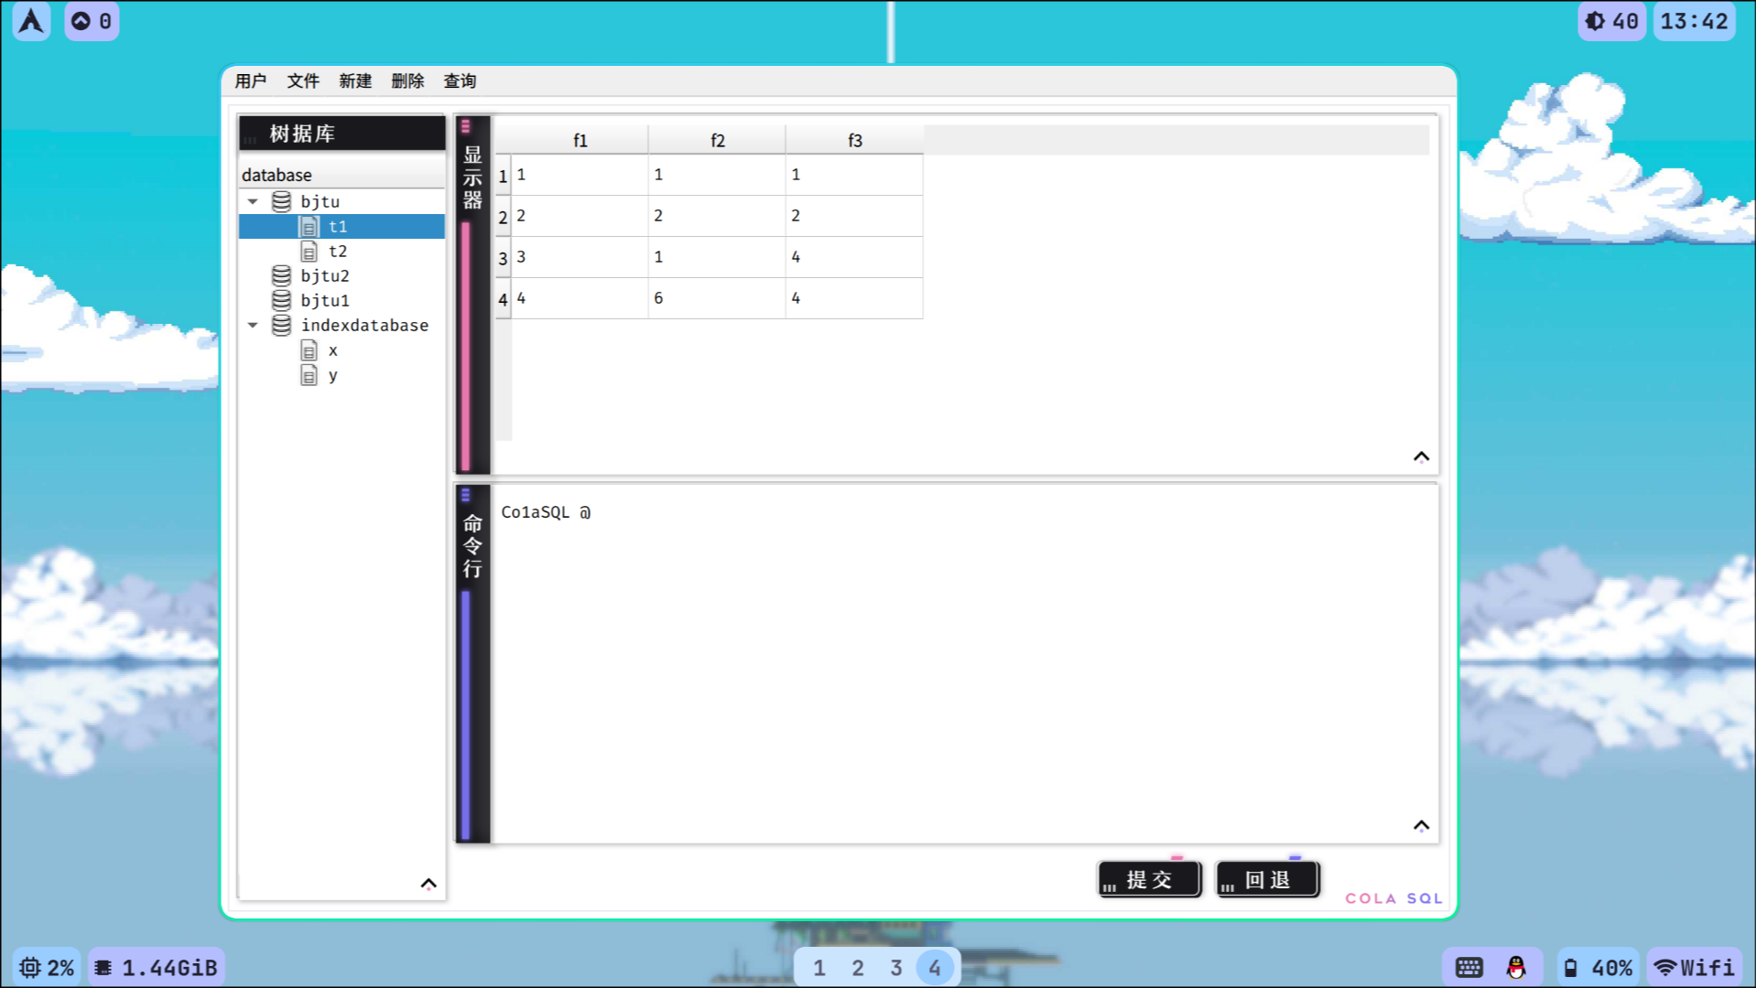Click the t2 table file icon

309,251
